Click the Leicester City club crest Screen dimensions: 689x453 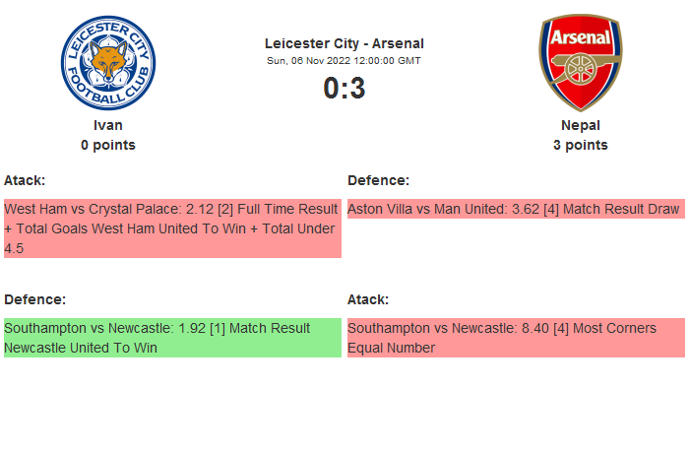(108, 63)
